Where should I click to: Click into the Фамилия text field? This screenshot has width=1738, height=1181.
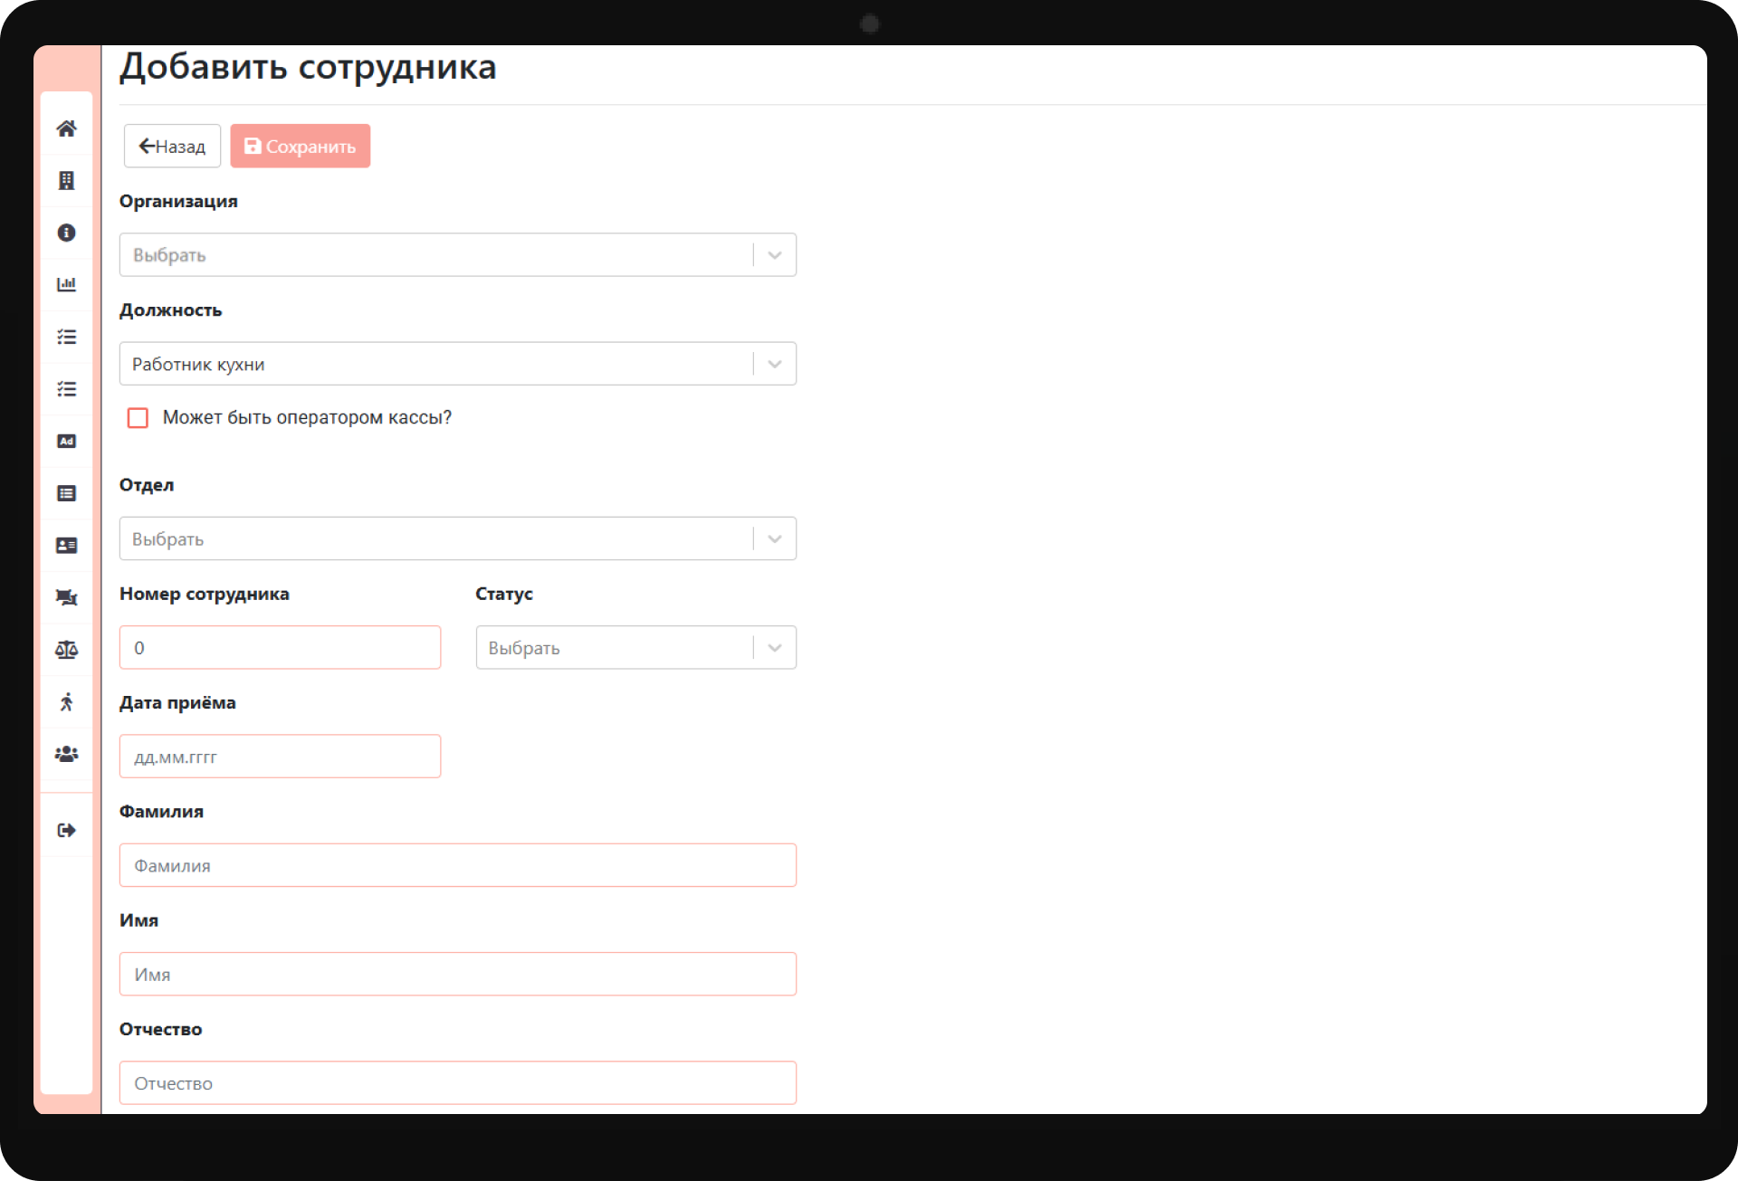457,865
